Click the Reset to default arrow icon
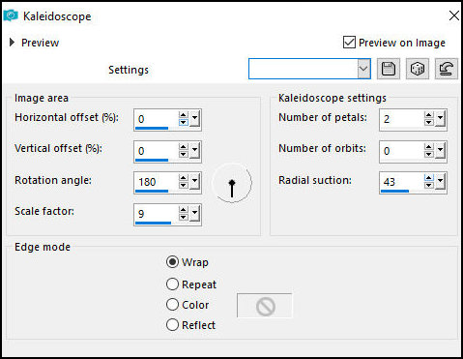463x359 pixels. tap(446, 69)
